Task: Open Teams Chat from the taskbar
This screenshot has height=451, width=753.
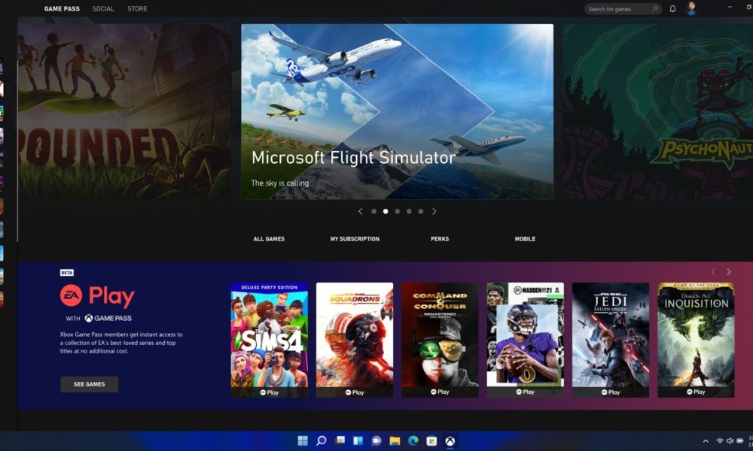Action: click(x=376, y=440)
